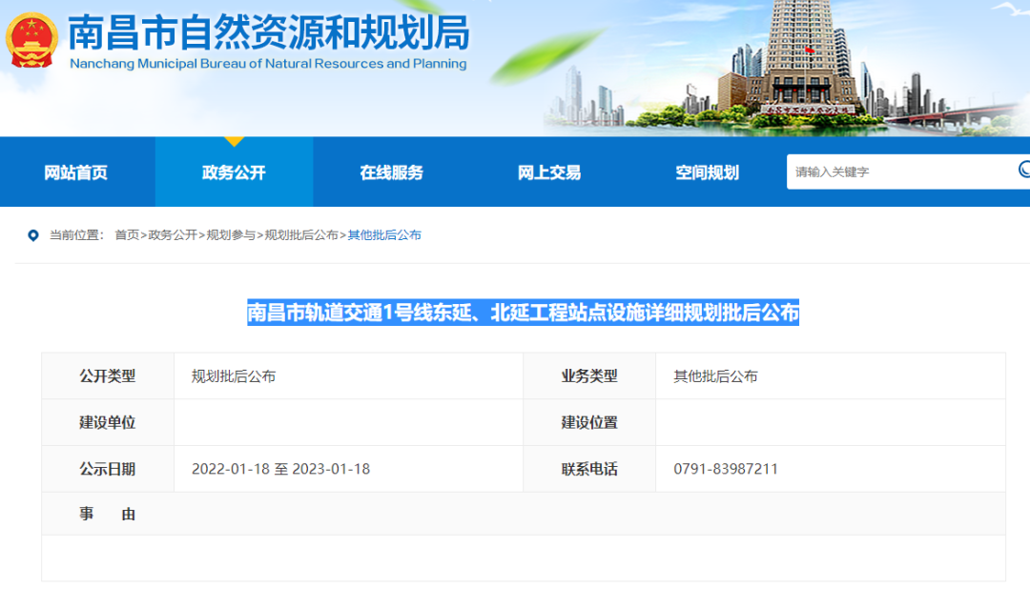
Task: Click the 其他批后公布 value in the table
Action: coord(715,376)
